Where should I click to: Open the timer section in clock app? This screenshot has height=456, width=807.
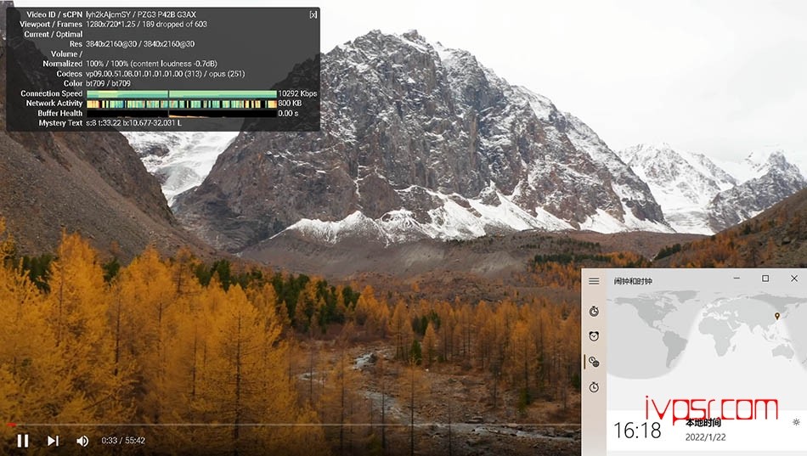594,312
